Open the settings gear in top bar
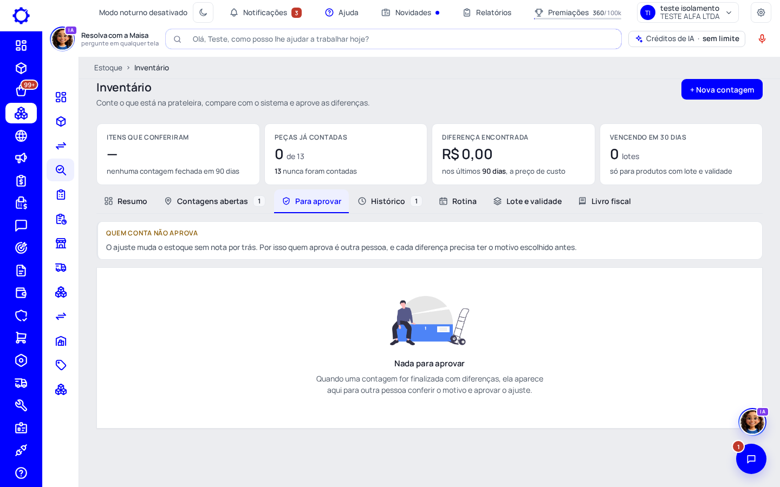780x487 pixels. tap(761, 12)
